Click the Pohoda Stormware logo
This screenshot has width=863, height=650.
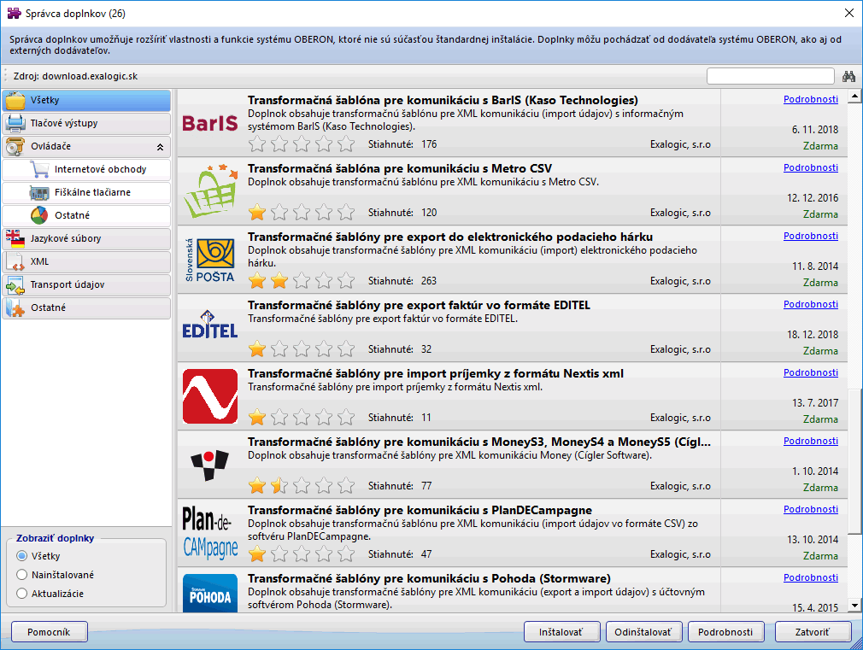[x=209, y=594]
